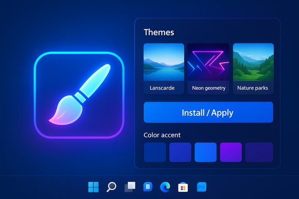This screenshot has height=199, width=299.
Task: Click the Install / Apply button
Action: [208, 112]
